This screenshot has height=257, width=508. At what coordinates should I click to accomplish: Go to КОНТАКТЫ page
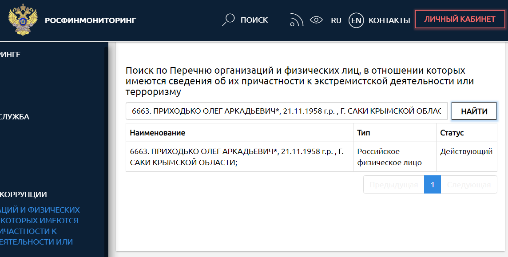coord(389,20)
